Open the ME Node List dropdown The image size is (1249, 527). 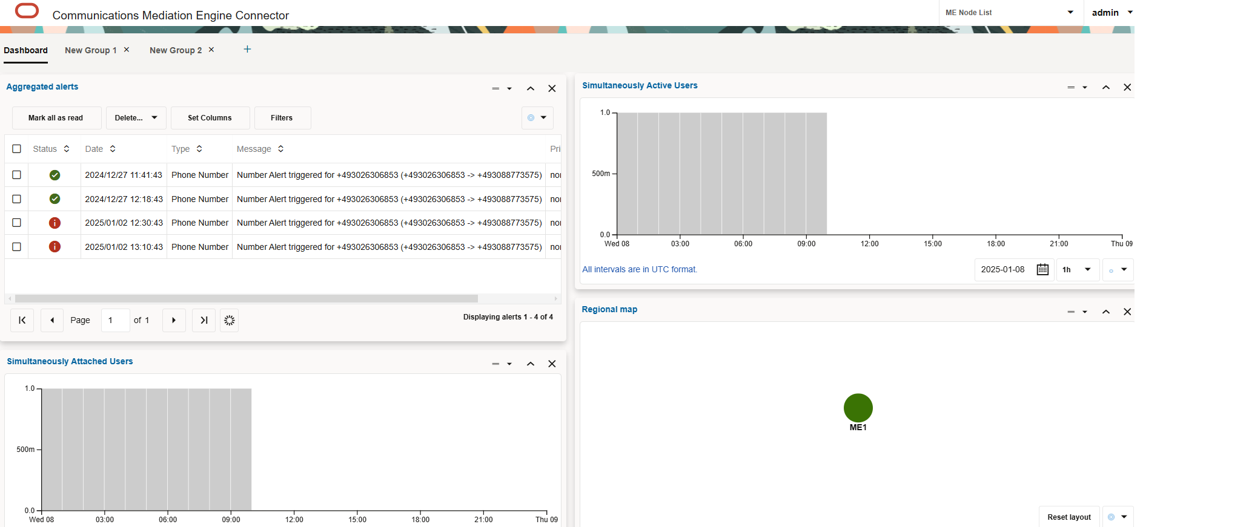[1010, 12]
